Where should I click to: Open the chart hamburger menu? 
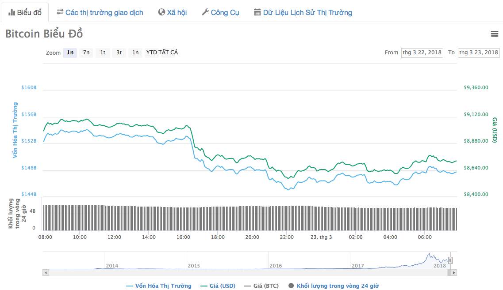coord(494,34)
